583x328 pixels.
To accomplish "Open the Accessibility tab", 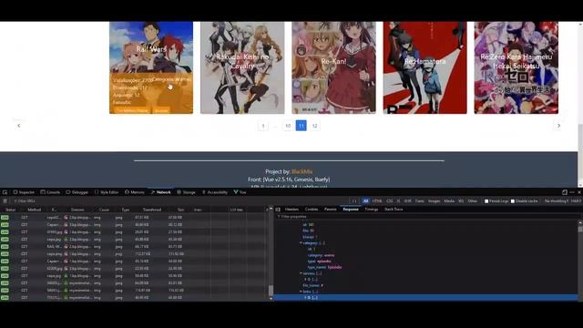I will point(215,192).
